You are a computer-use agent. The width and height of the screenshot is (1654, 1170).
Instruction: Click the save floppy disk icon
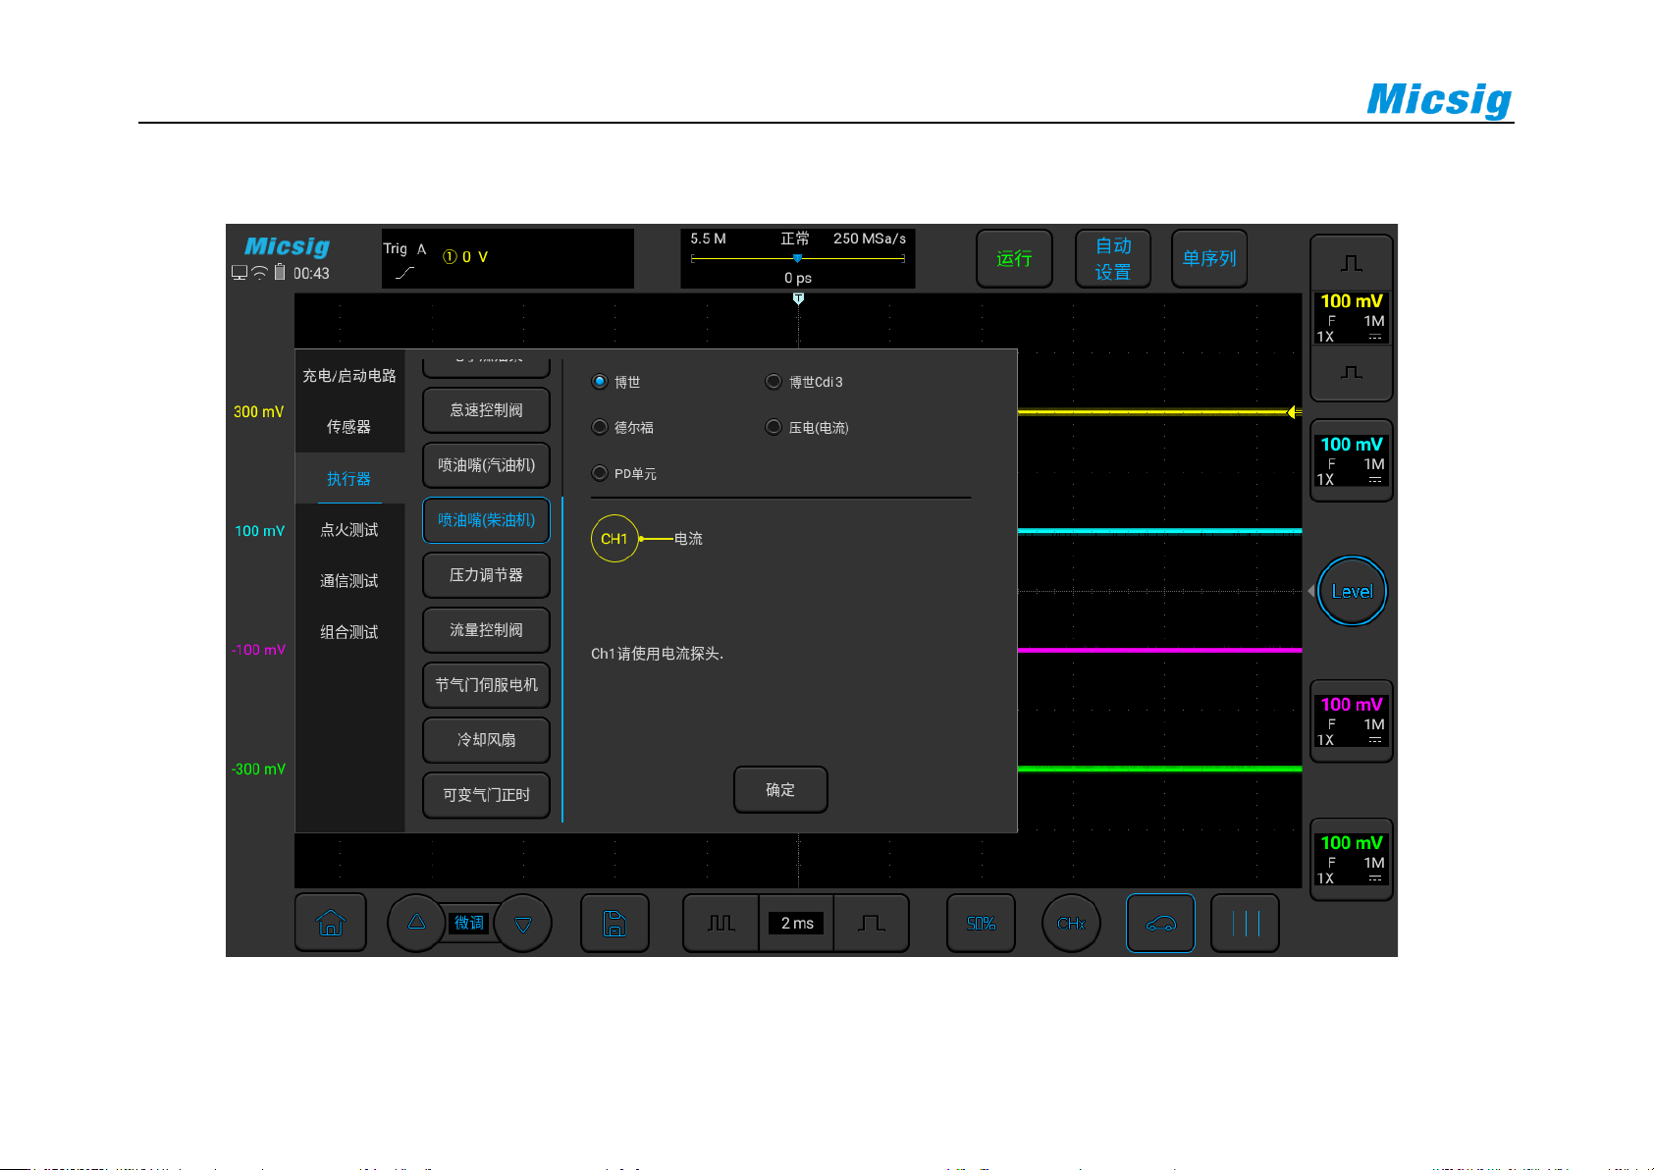[x=614, y=923]
